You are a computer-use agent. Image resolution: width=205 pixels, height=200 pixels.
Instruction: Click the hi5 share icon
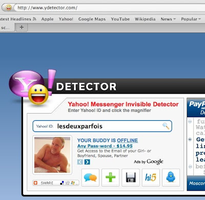(151, 177)
